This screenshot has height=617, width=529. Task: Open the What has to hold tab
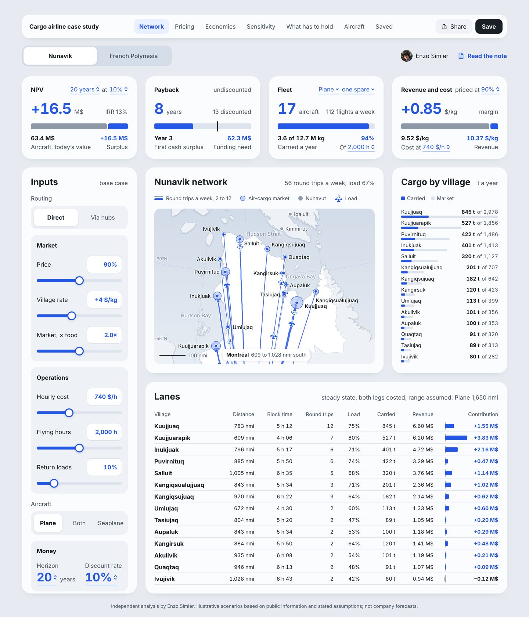(x=310, y=26)
